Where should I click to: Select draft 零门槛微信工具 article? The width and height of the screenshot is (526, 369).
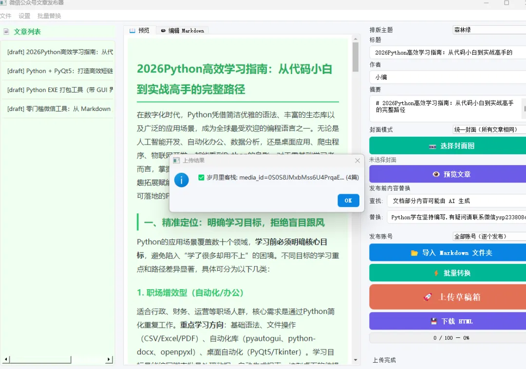tap(58, 109)
